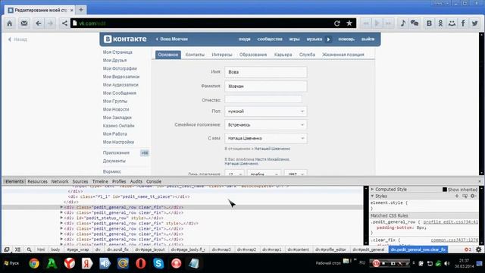Open the Пол gender dropdown
The height and width of the screenshot is (273, 485).
click(266, 111)
